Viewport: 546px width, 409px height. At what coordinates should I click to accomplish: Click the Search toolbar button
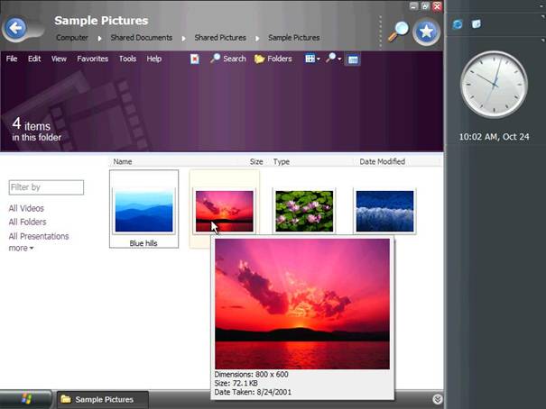(x=228, y=59)
